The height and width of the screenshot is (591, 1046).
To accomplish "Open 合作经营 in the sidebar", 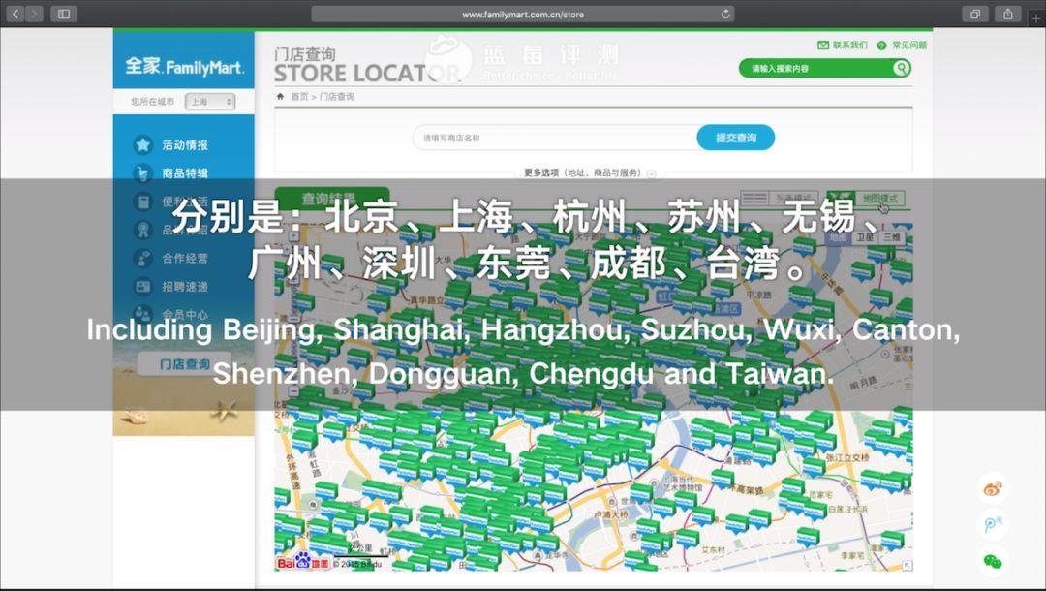I will pos(185,258).
